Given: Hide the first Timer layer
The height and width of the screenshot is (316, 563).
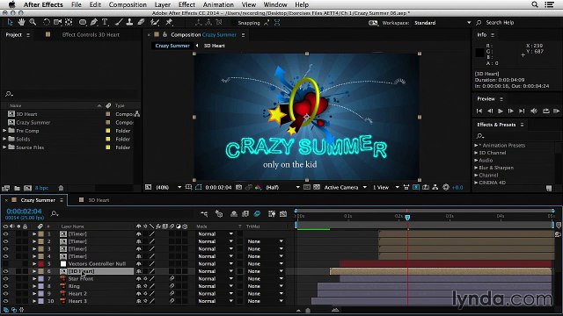Looking at the screenshot, I should coord(6,234).
